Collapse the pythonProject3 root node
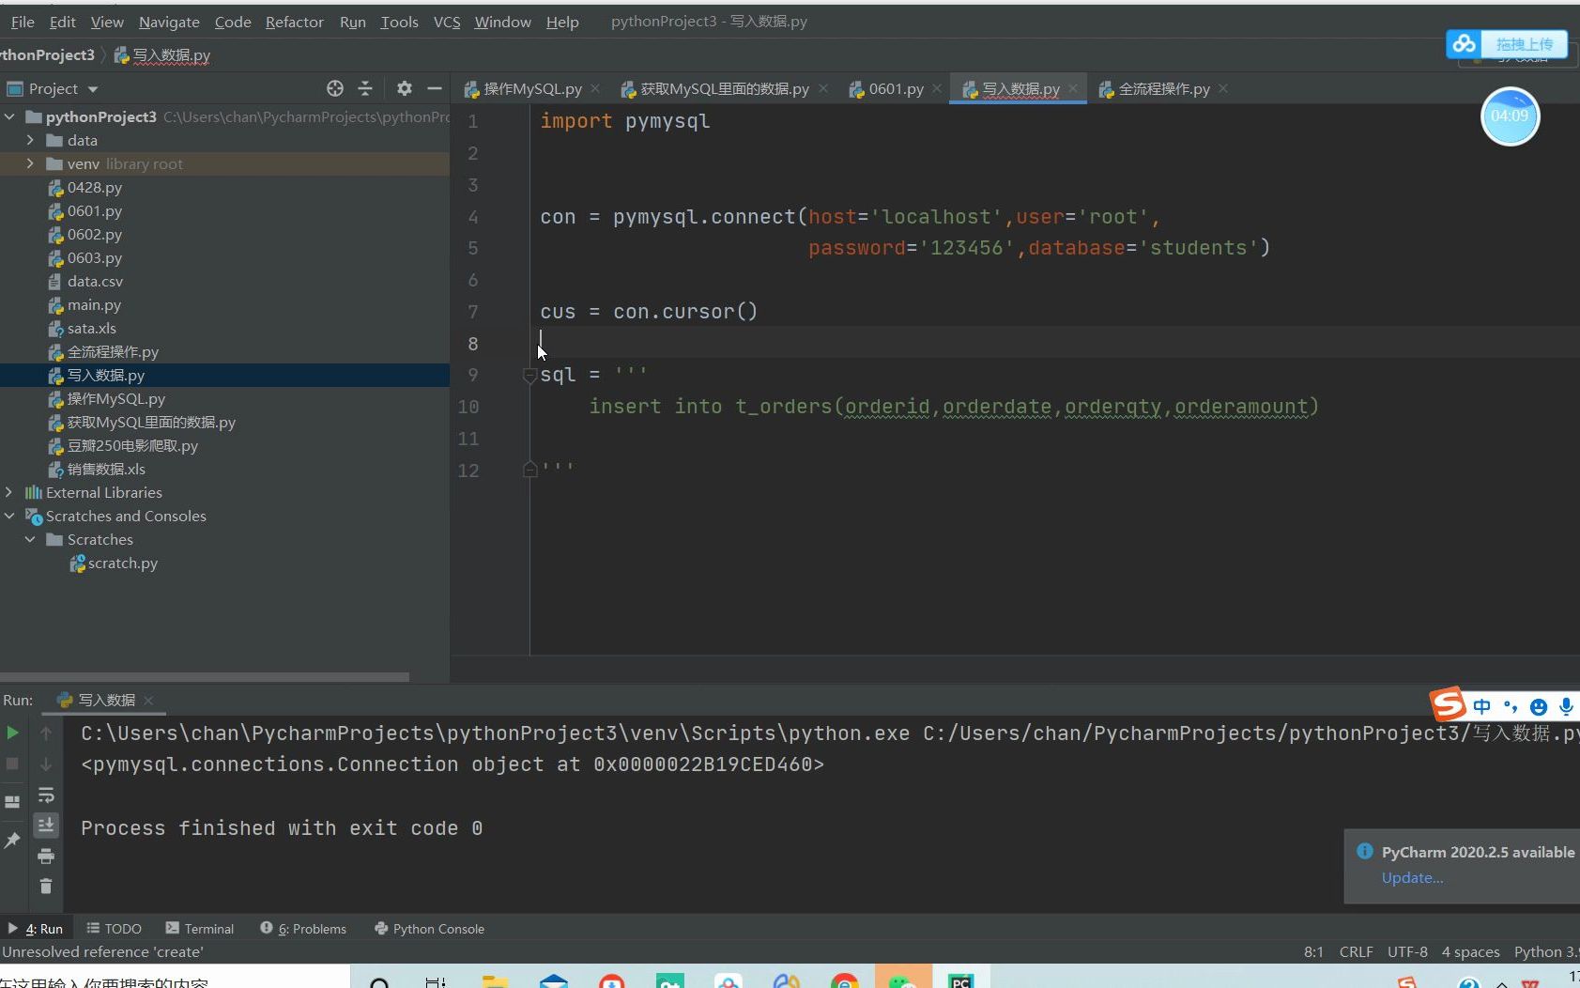1580x988 pixels. [10, 116]
